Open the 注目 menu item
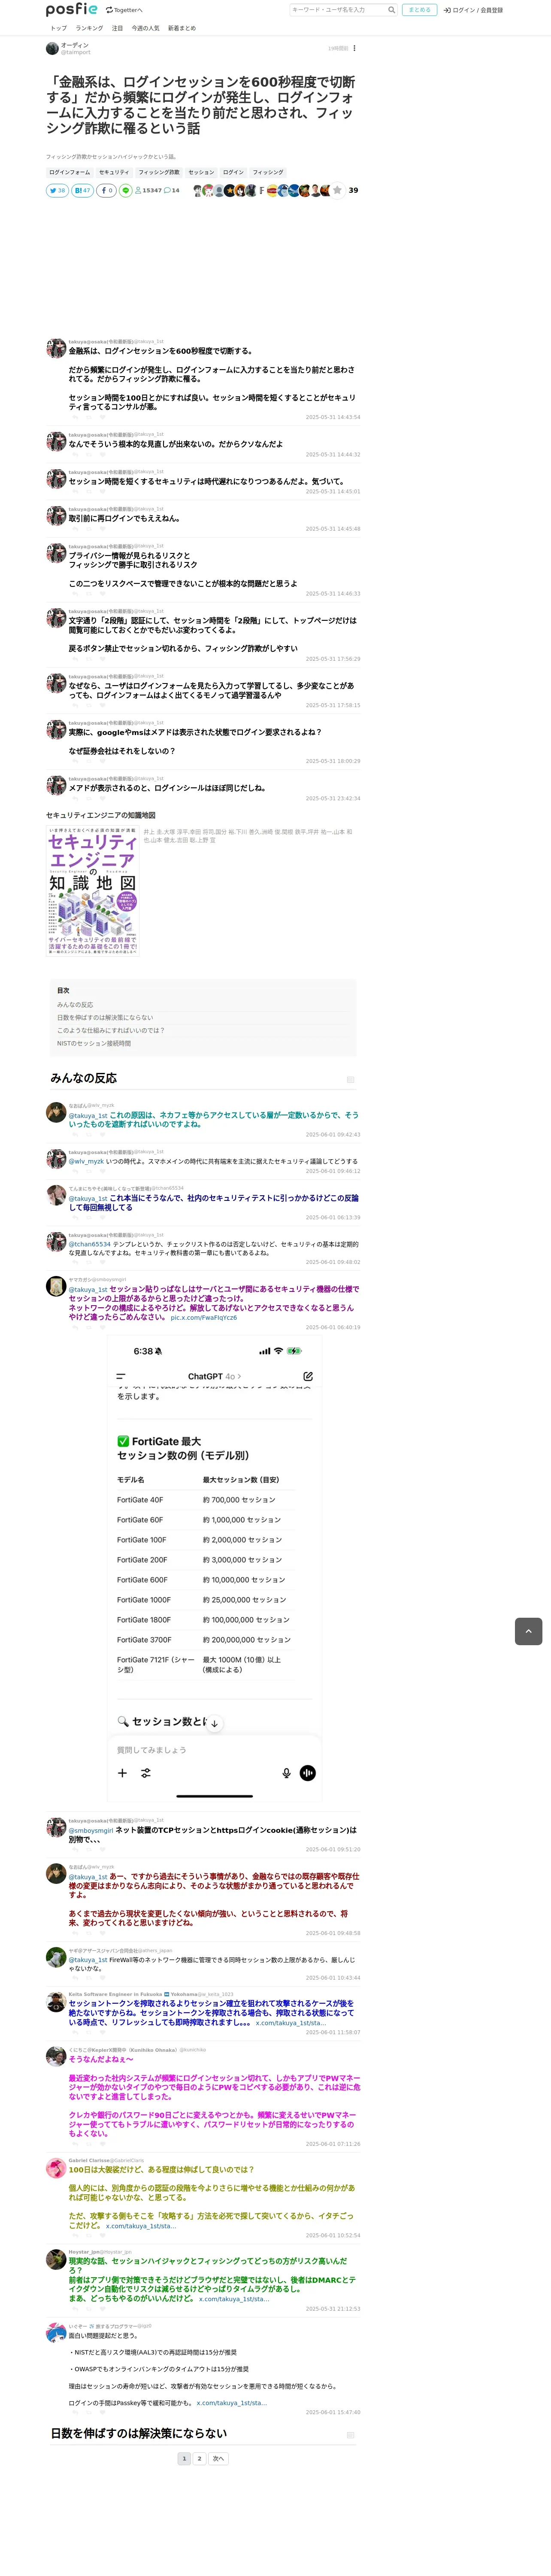551x2576 pixels. point(117,28)
